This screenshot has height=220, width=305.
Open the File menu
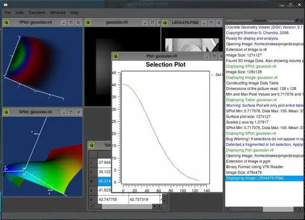(8, 12)
